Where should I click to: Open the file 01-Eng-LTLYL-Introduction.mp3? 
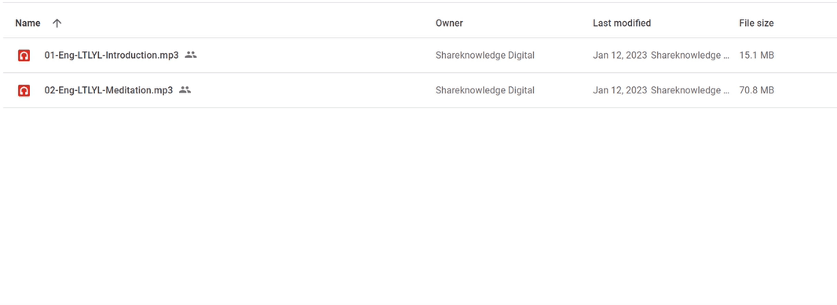coord(111,55)
